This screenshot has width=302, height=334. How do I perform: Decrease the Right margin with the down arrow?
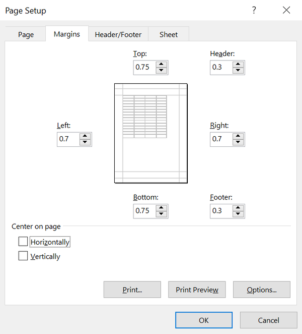coord(238,142)
